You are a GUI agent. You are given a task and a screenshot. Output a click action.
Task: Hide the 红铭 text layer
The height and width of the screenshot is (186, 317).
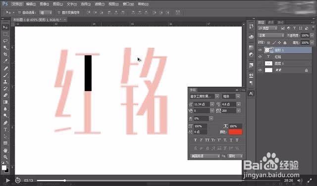pos(260,57)
